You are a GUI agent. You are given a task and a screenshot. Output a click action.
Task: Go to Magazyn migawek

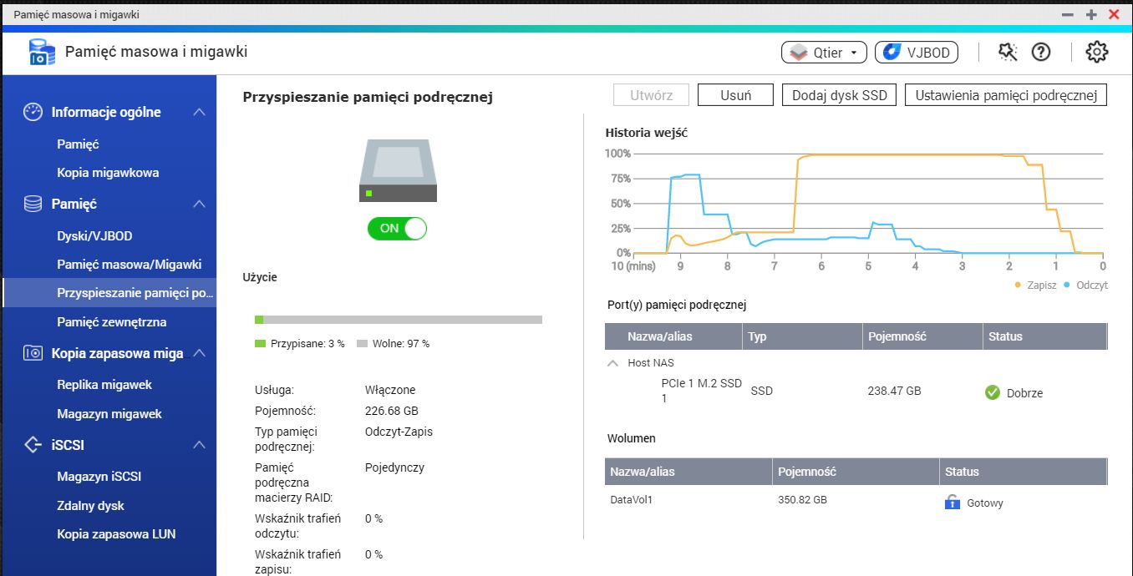(x=109, y=414)
